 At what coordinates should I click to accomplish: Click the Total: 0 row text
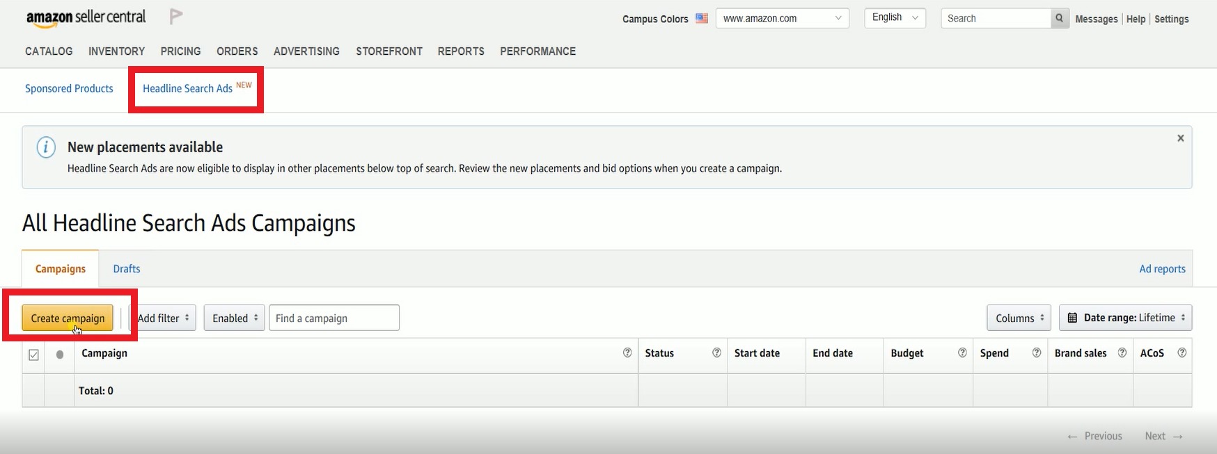96,391
